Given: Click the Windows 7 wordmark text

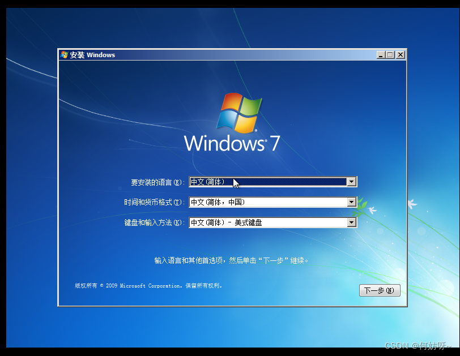Looking at the screenshot, I should (x=232, y=143).
